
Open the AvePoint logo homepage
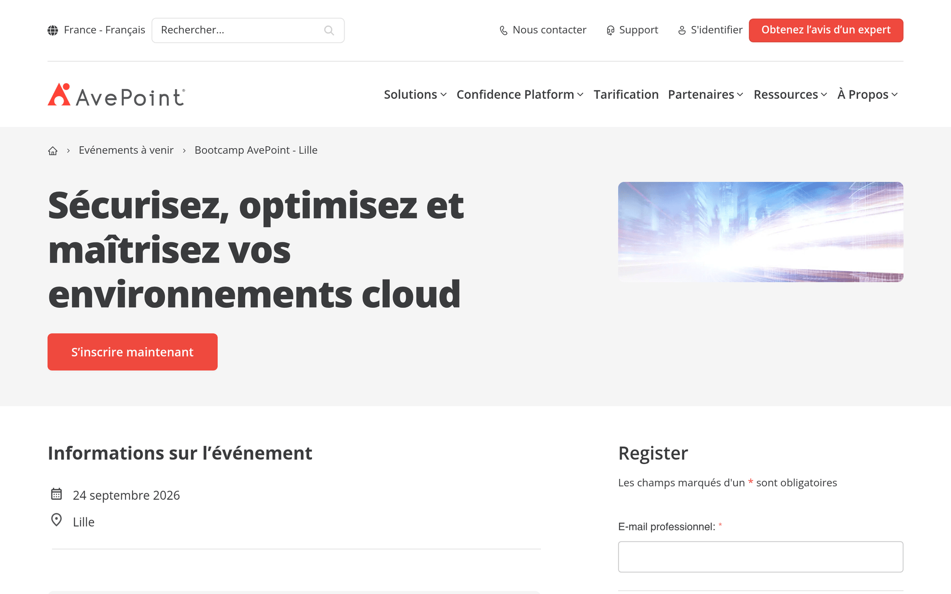coord(117,95)
